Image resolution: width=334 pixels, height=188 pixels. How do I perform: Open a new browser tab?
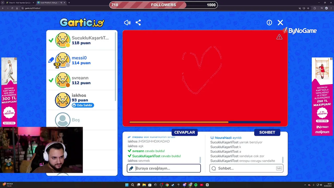click(x=69, y=3)
